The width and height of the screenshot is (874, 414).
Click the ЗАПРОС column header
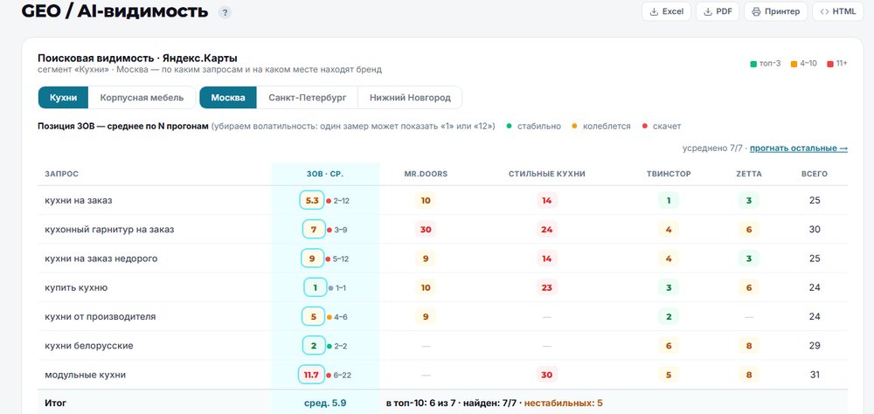61,174
